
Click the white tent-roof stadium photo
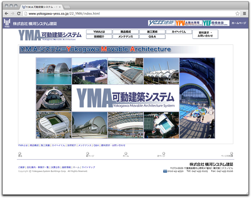(161, 71)
